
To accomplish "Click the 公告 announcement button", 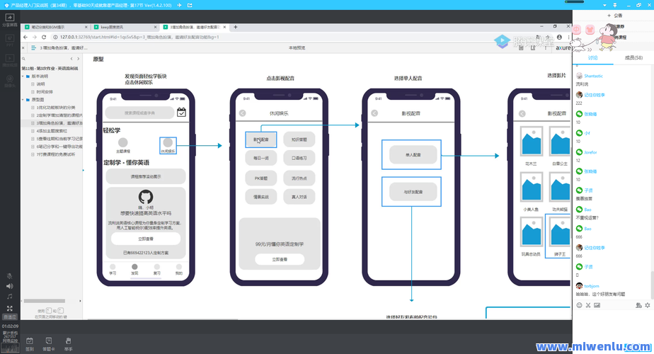I will [x=614, y=15].
